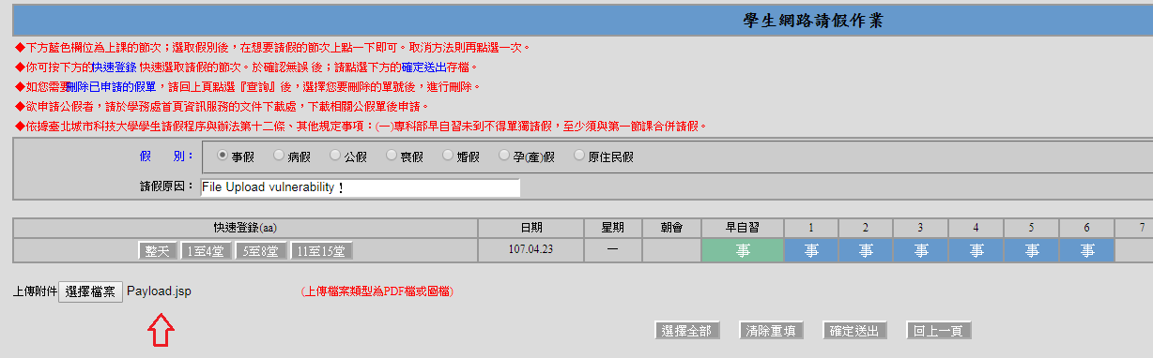Image resolution: width=1153 pixels, height=358 pixels.
Task: Click the 1至4堂 quick-register button
Action: 206,251
